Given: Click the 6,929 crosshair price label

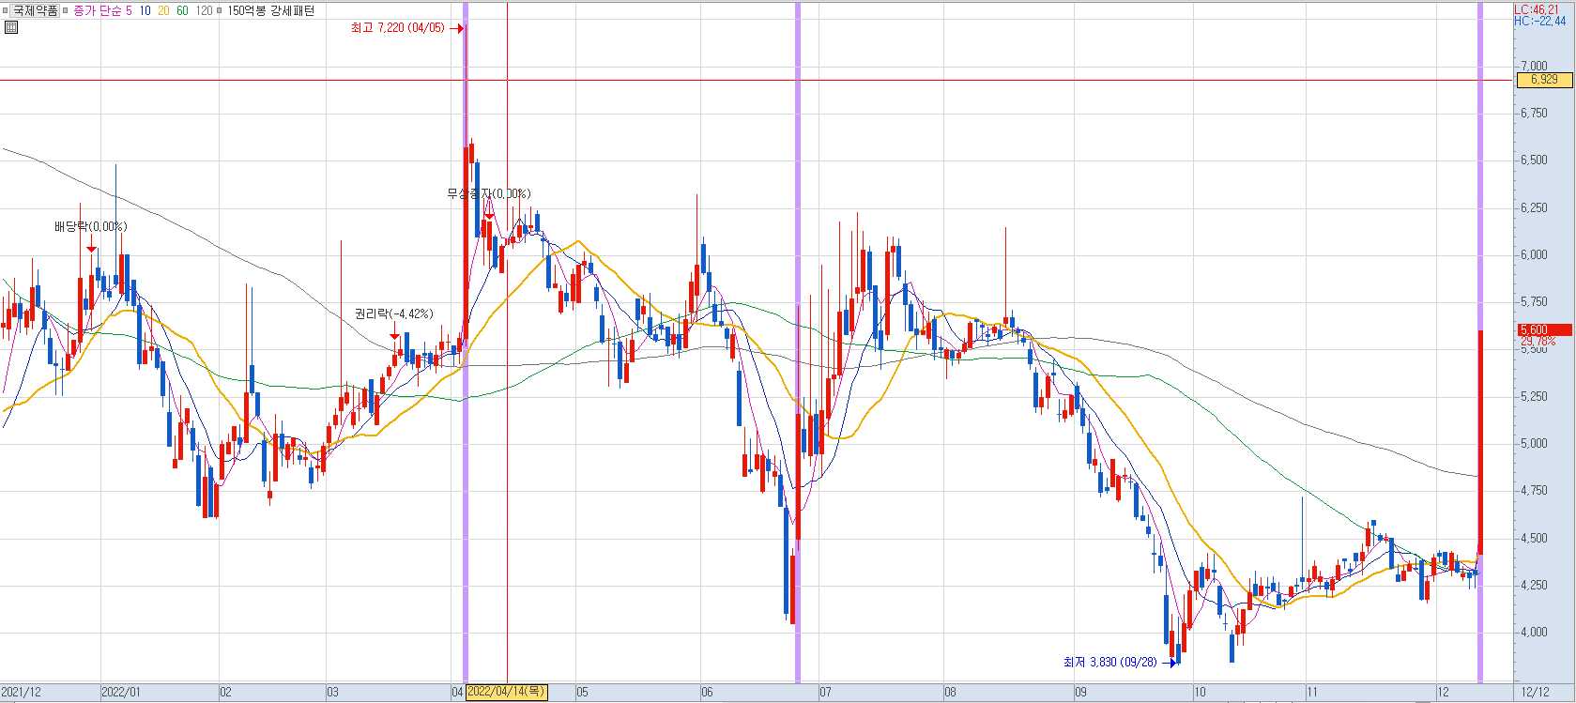Looking at the screenshot, I should click(1544, 80).
